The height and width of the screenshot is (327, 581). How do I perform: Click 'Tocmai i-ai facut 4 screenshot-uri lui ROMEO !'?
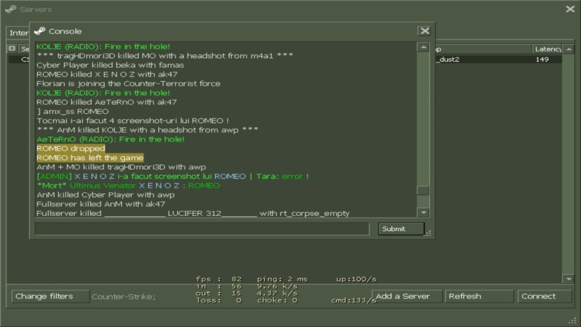[132, 121]
